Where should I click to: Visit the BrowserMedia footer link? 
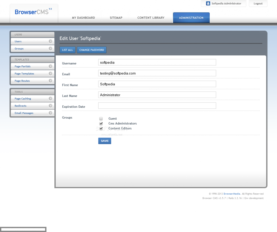[232, 194]
